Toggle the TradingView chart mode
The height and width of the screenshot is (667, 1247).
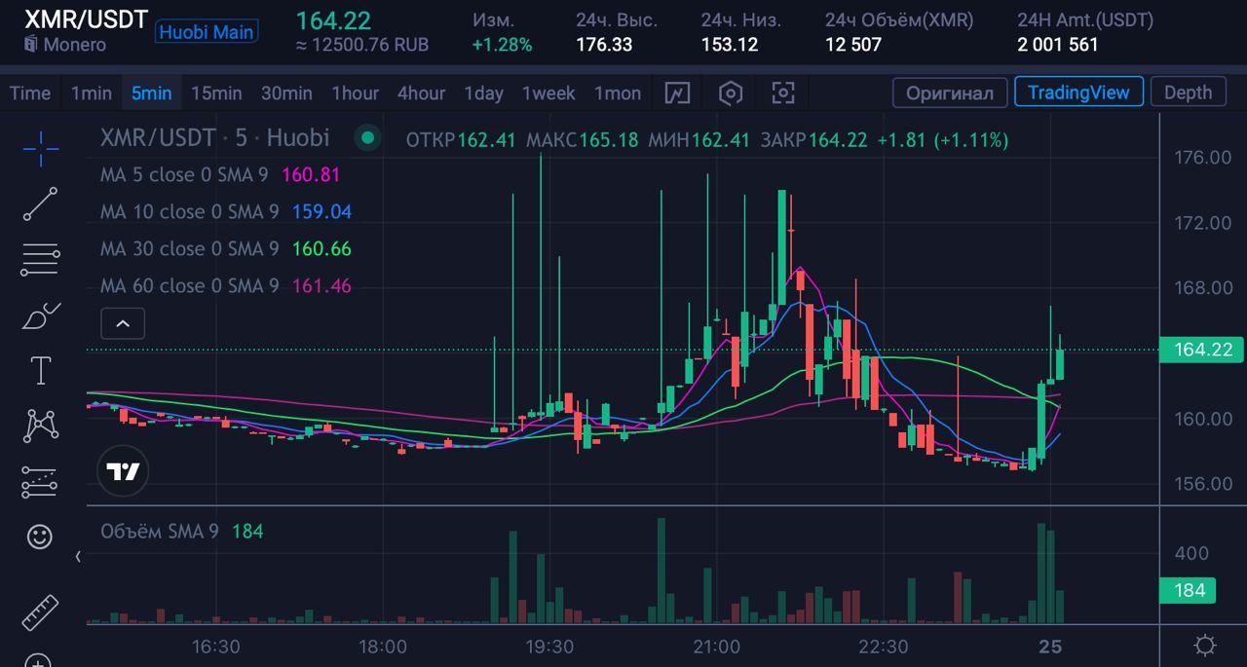click(x=1077, y=93)
